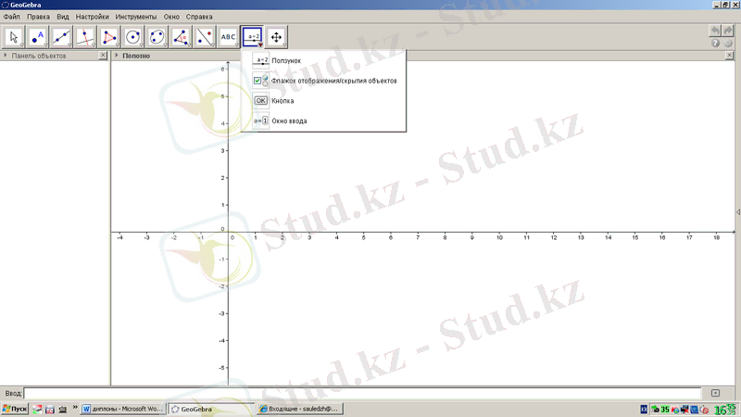
Task: Select the Move arrow tool
Action: 14,37
